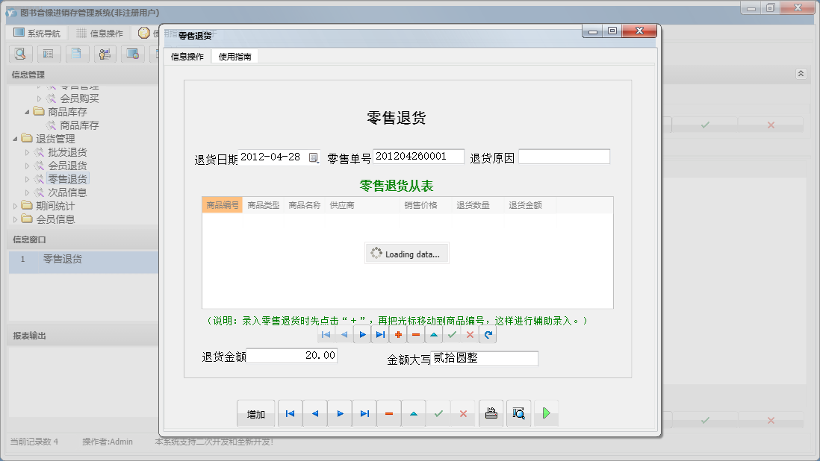
Task: Click the red minus icon to remove row
Action: 415,334
